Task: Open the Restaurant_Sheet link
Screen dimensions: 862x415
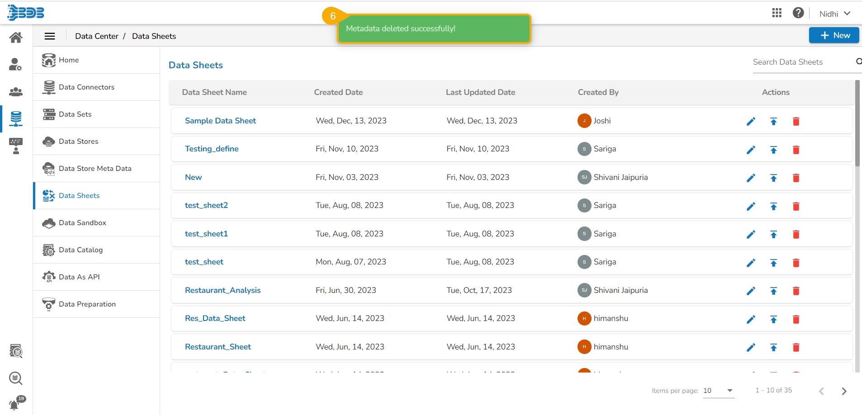Action: [x=218, y=347]
